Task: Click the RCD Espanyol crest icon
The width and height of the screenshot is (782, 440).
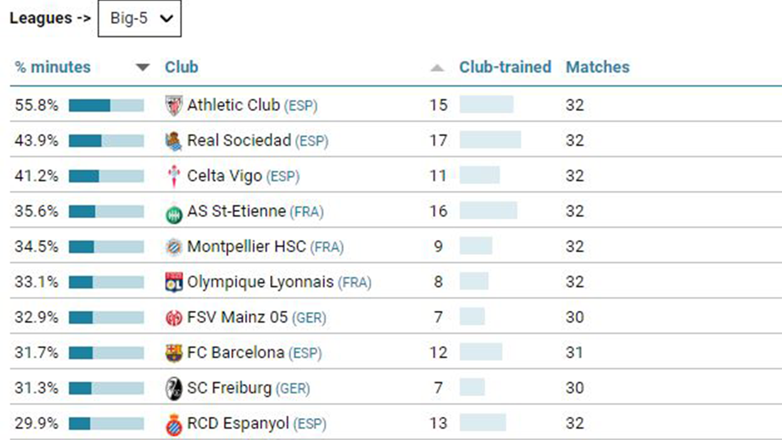Action: click(173, 424)
